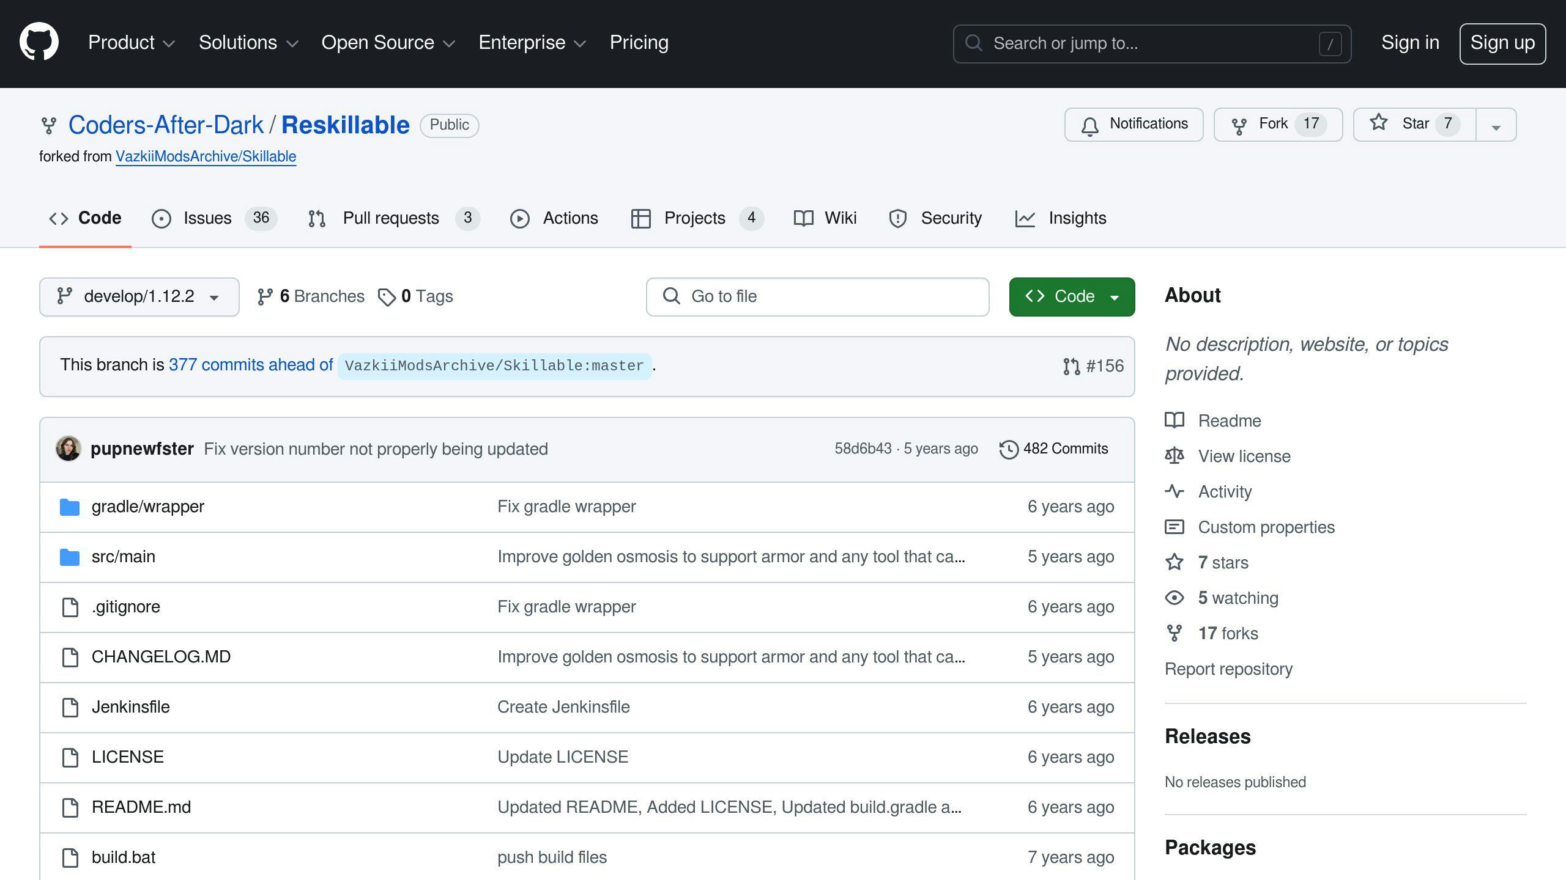
Task: Click the commit history clock icon
Action: (1009, 449)
